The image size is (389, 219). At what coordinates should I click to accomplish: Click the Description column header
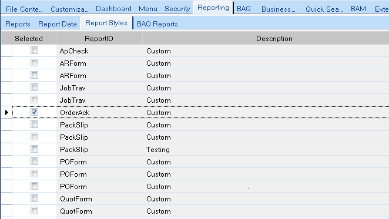pos(274,39)
